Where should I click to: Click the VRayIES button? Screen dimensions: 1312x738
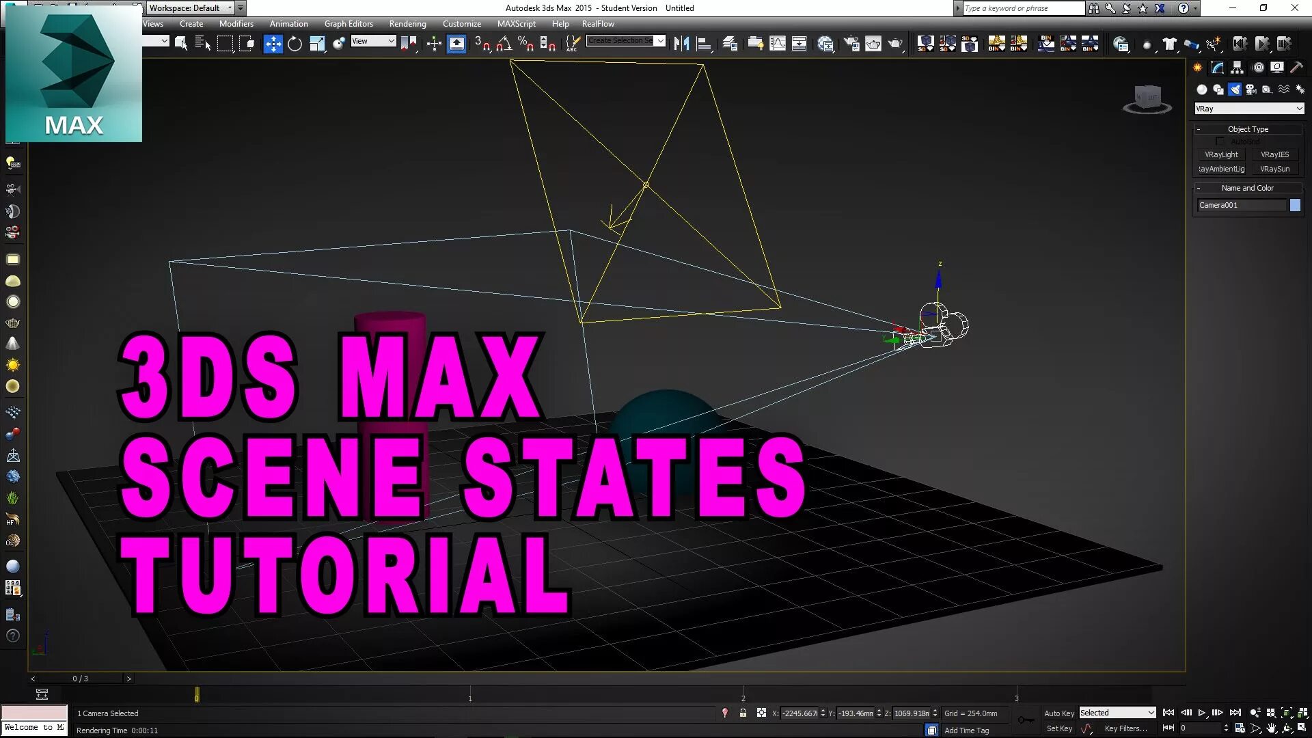tap(1274, 154)
